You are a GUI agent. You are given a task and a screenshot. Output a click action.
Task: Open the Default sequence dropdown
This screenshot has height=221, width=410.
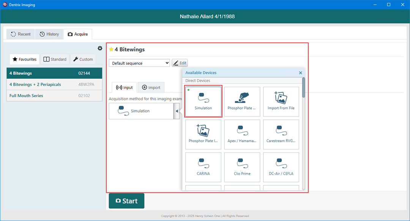(x=139, y=63)
